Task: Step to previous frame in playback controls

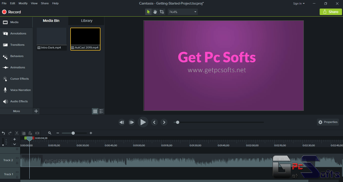Action: coord(122,122)
